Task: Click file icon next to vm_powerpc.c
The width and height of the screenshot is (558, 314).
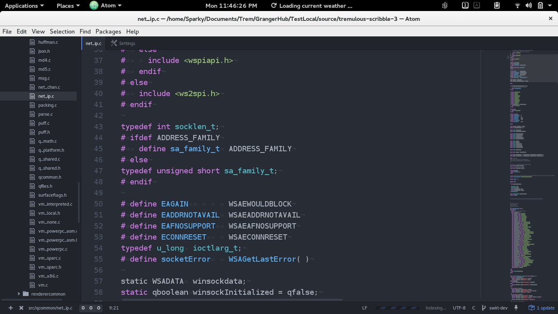Action: pos(33,249)
